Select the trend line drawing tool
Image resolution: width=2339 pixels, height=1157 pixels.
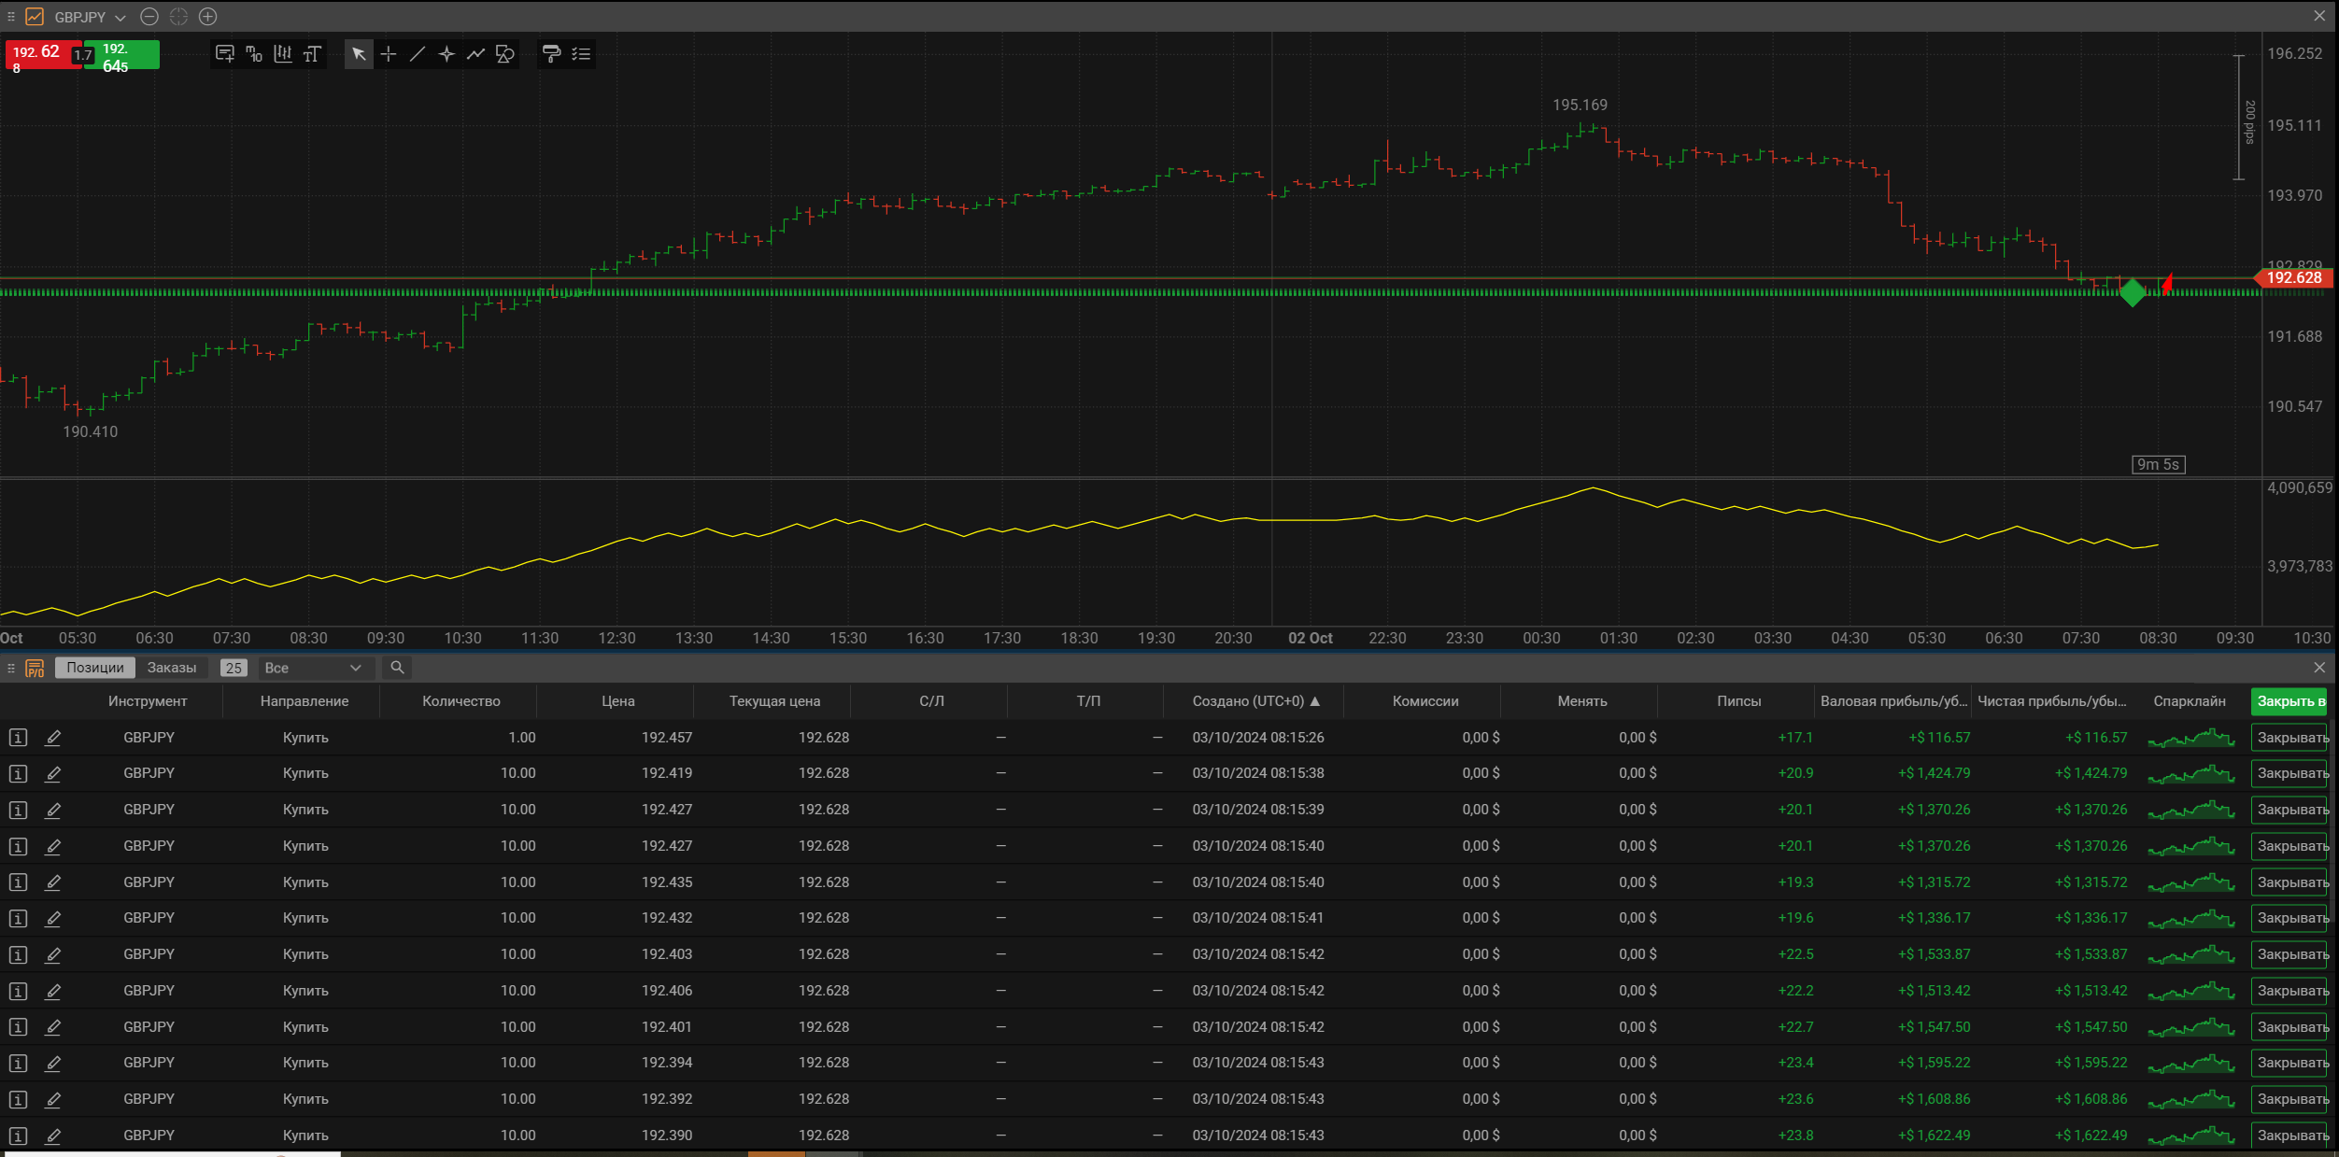click(x=418, y=54)
